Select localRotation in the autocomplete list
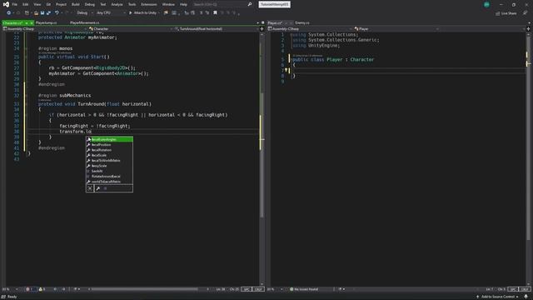533x300 pixels. pos(109,150)
